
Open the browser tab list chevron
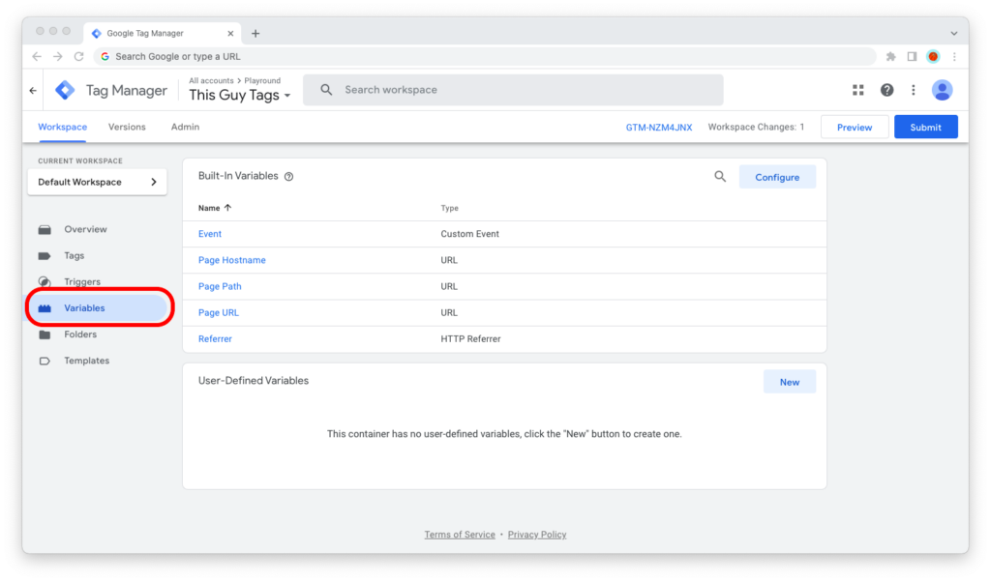(953, 34)
